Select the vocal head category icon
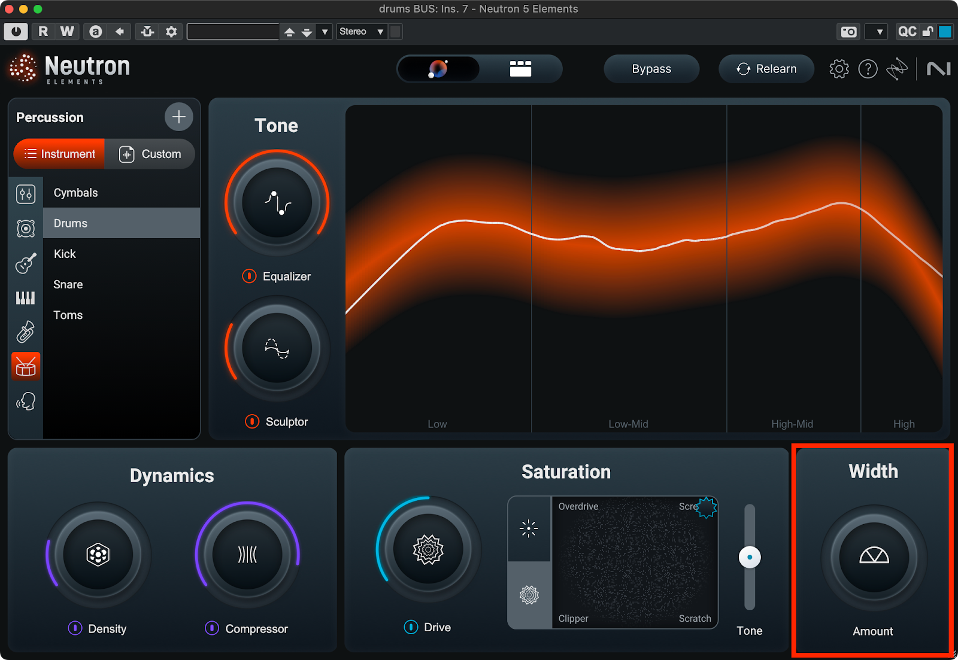Viewport: 958px width, 660px height. coord(26,401)
